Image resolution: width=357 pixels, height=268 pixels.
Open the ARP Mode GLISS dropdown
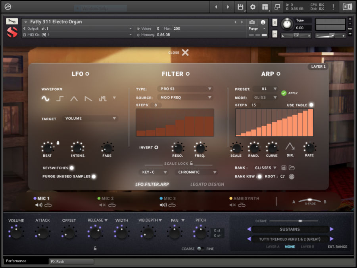coord(265,97)
